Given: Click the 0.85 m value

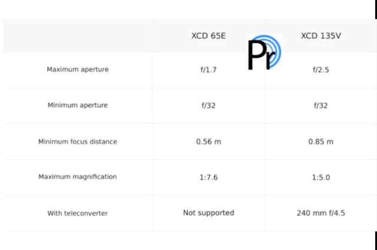Looking at the screenshot, I should point(320,141).
